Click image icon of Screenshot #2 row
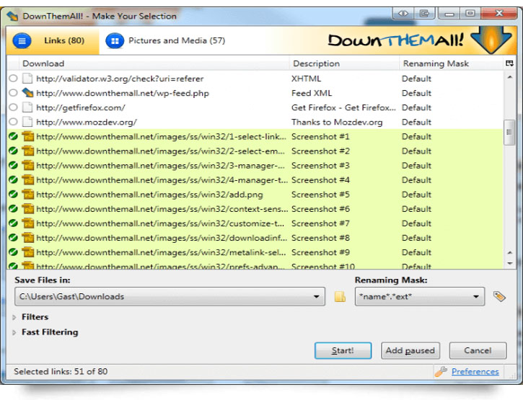 28,151
